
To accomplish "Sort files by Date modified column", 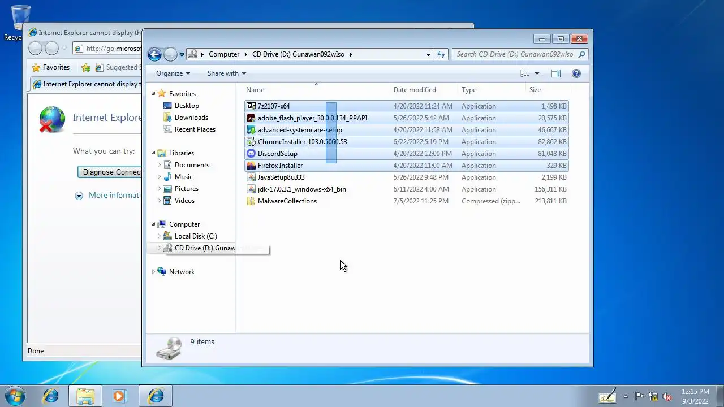I will click(x=424, y=90).
